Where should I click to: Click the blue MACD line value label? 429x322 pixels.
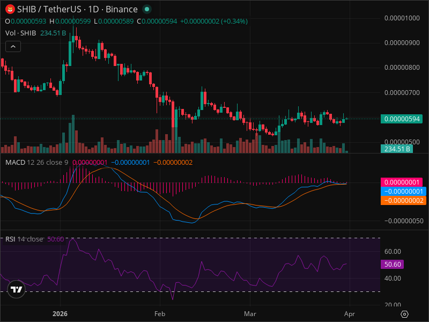point(403,191)
